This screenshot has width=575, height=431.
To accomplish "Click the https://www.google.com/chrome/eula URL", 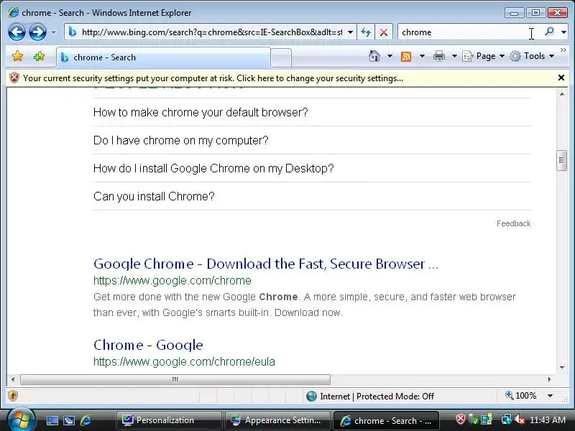I will click(184, 362).
